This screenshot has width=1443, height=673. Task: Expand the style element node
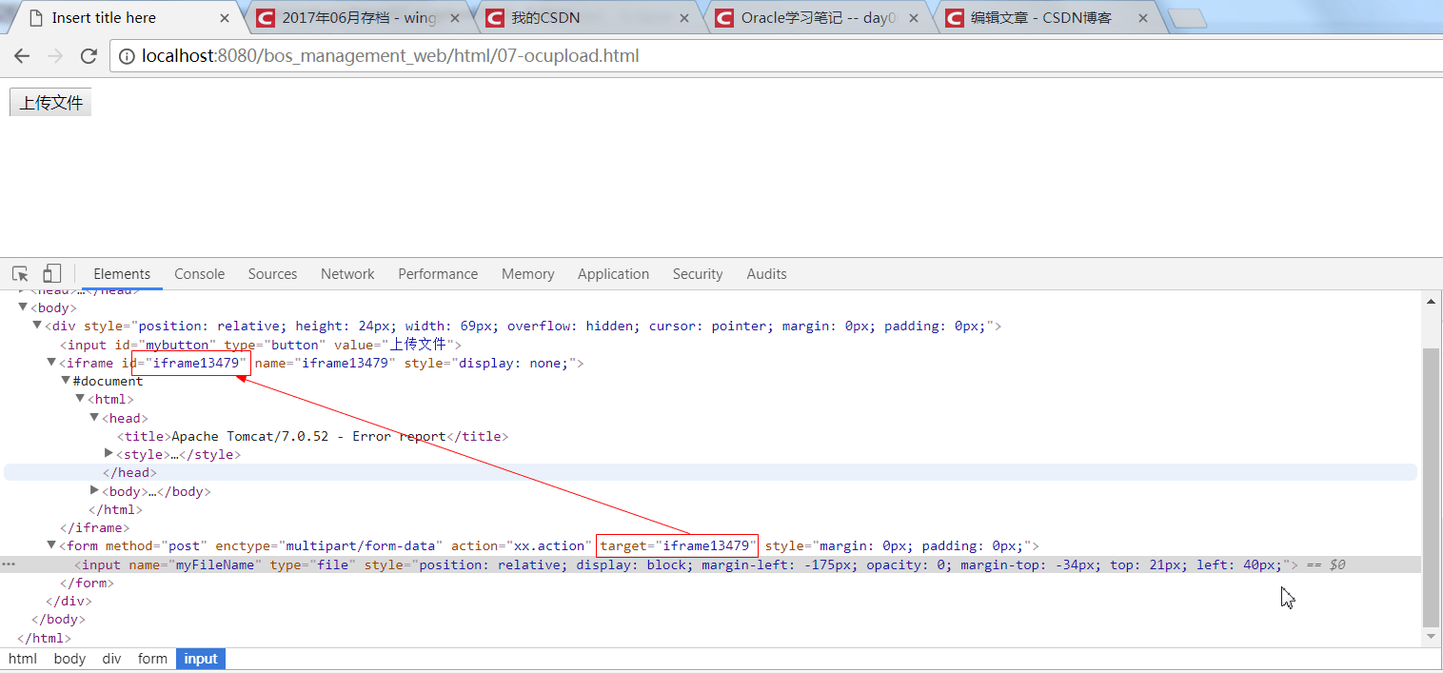pyautogui.click(x=109, y=453)
